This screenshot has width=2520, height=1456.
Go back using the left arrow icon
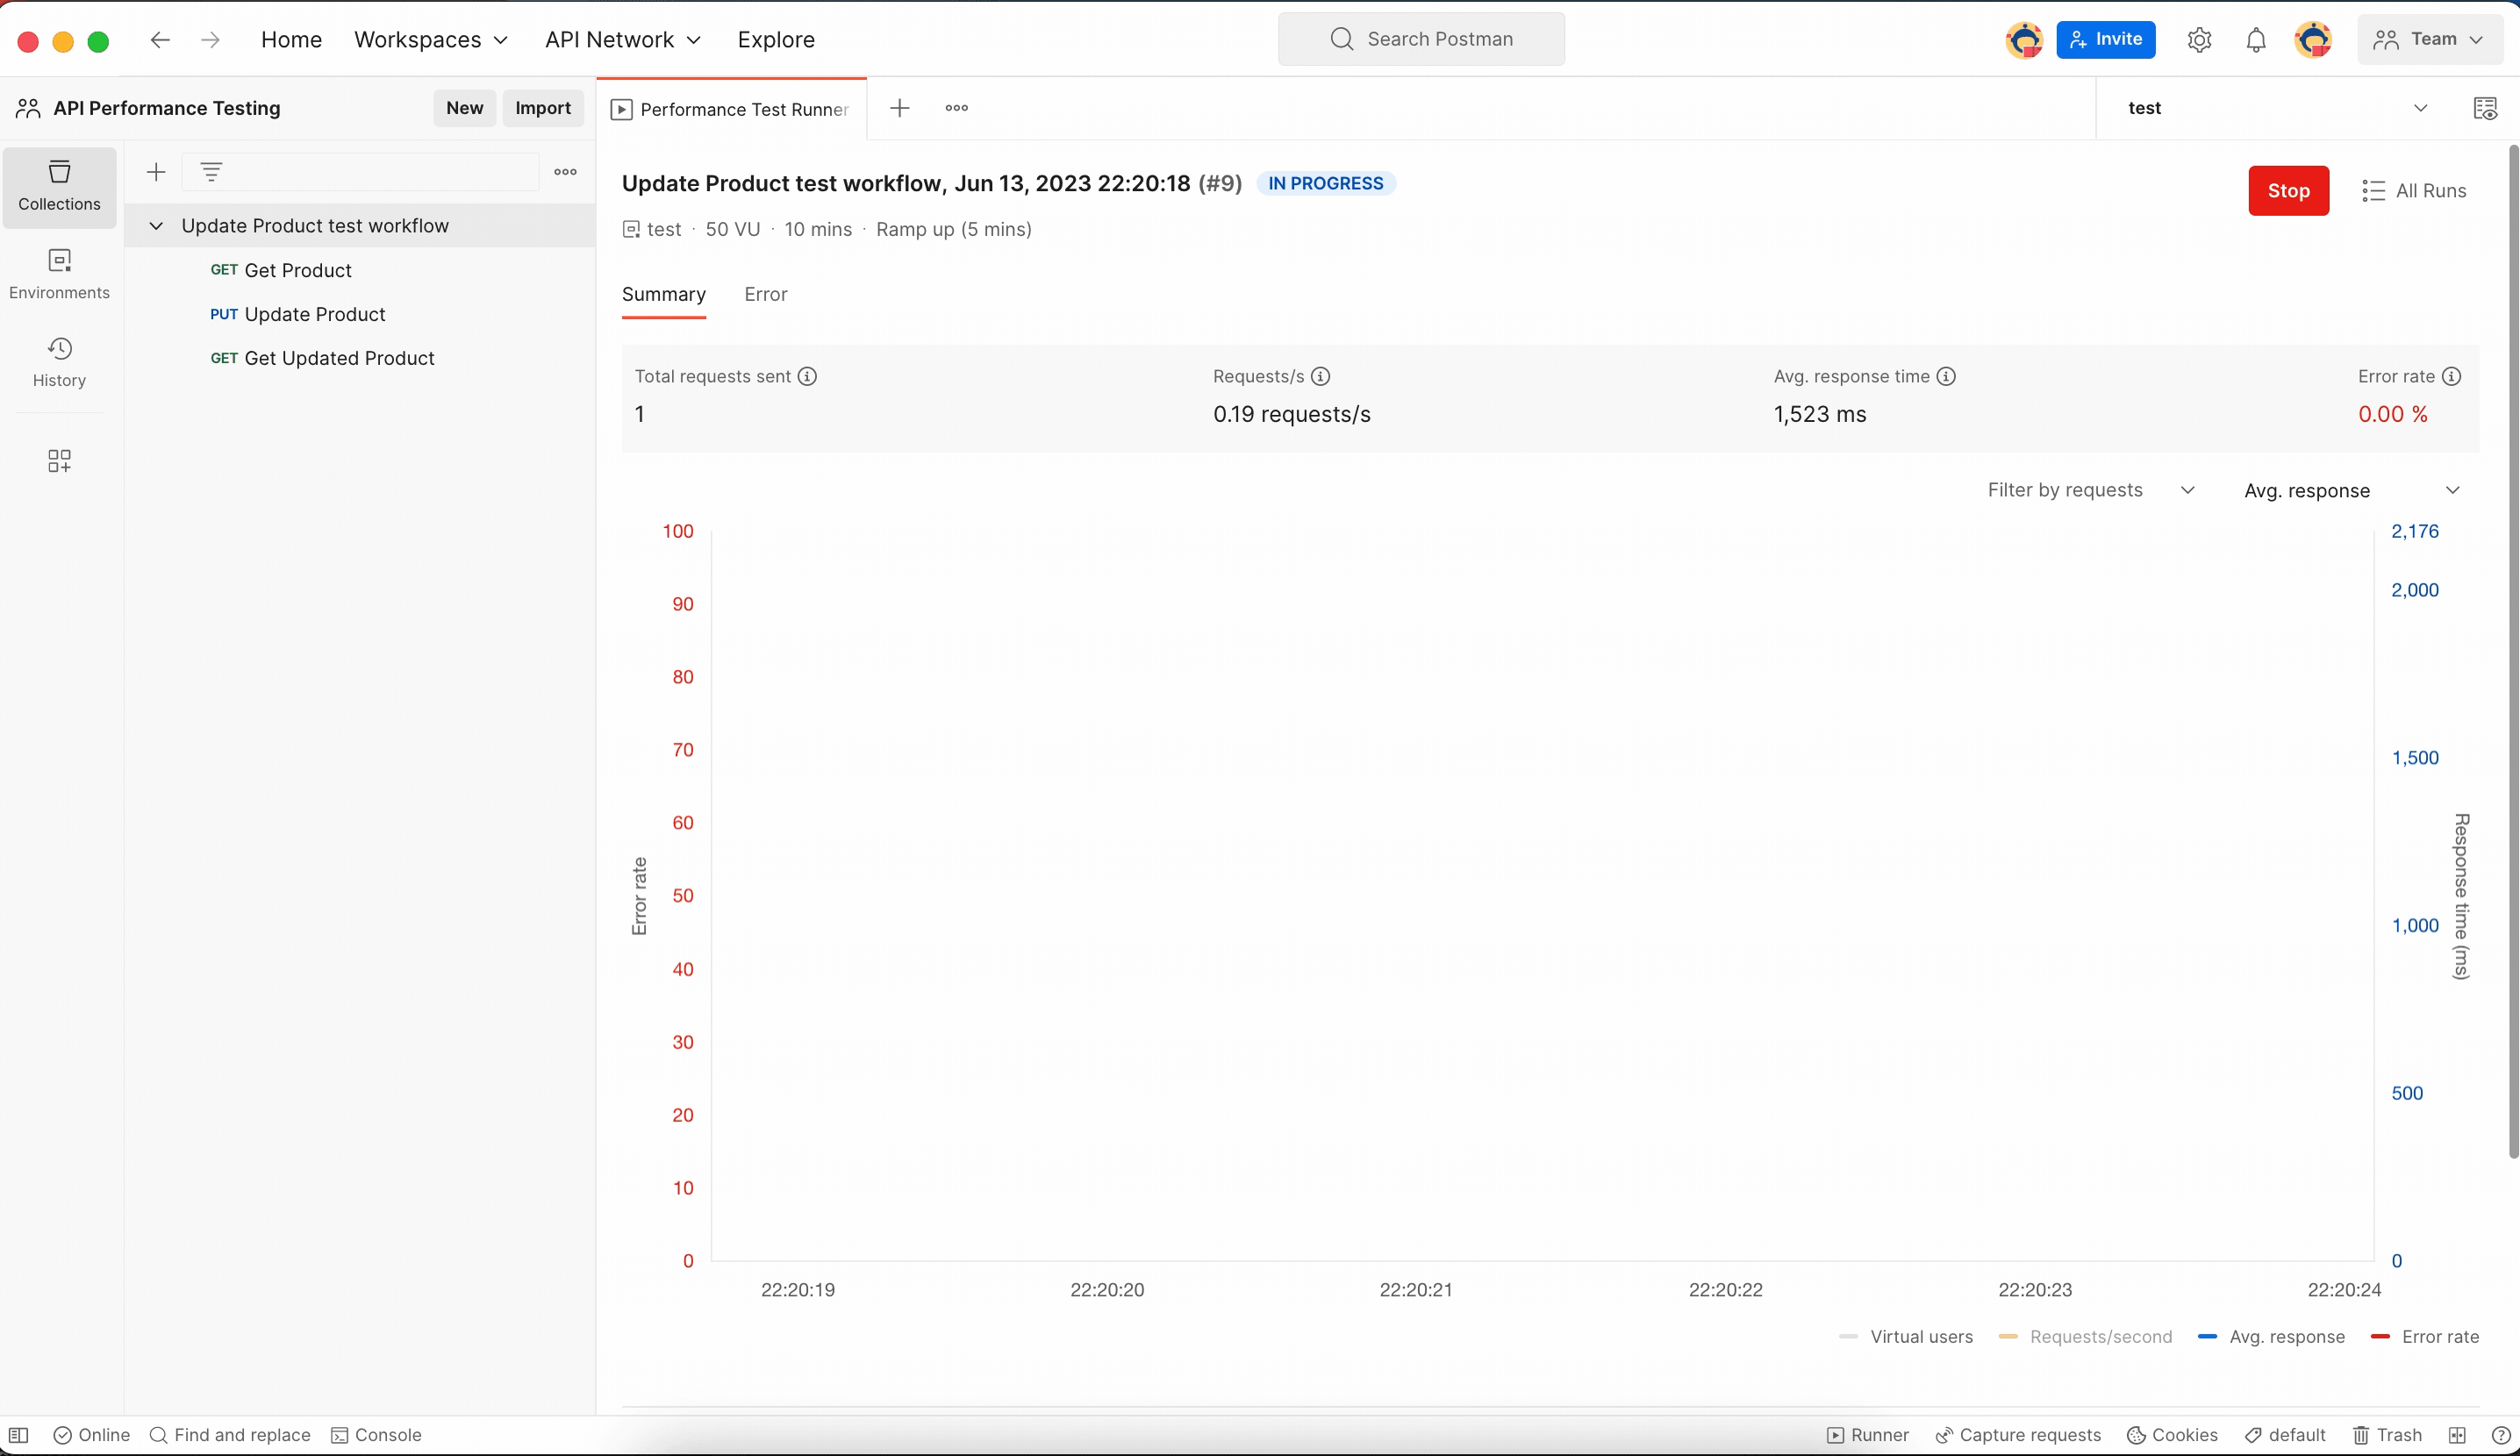pyautogui.click(x=160, y=40)
